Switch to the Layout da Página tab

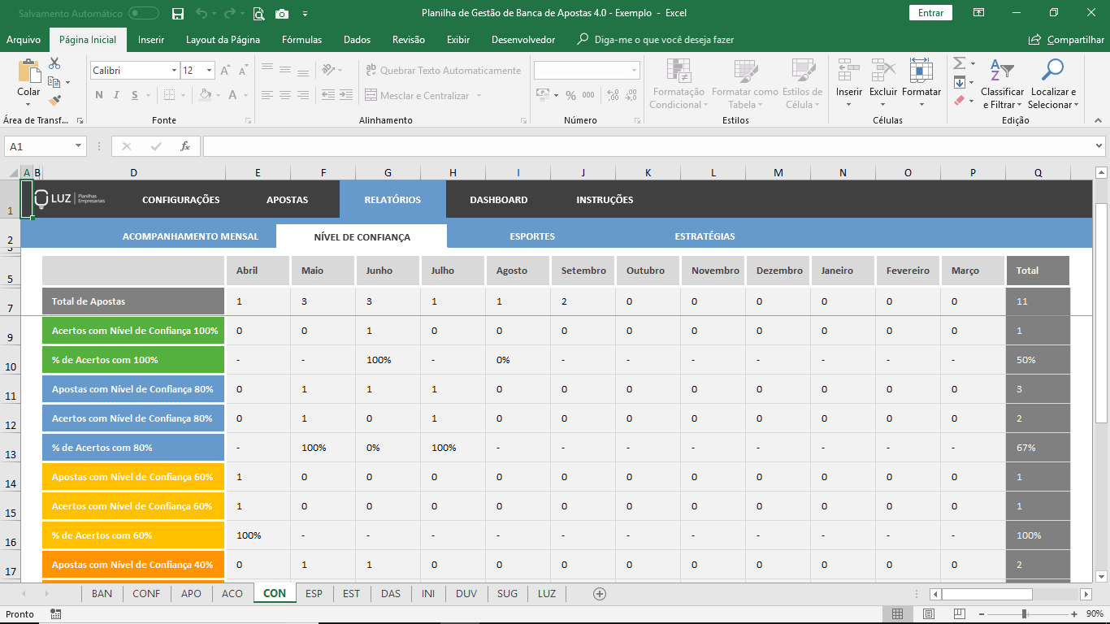[x=223, y=40]
